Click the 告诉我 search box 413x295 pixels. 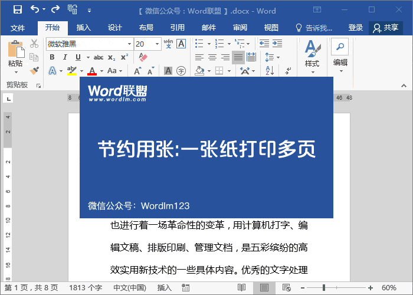319,28
